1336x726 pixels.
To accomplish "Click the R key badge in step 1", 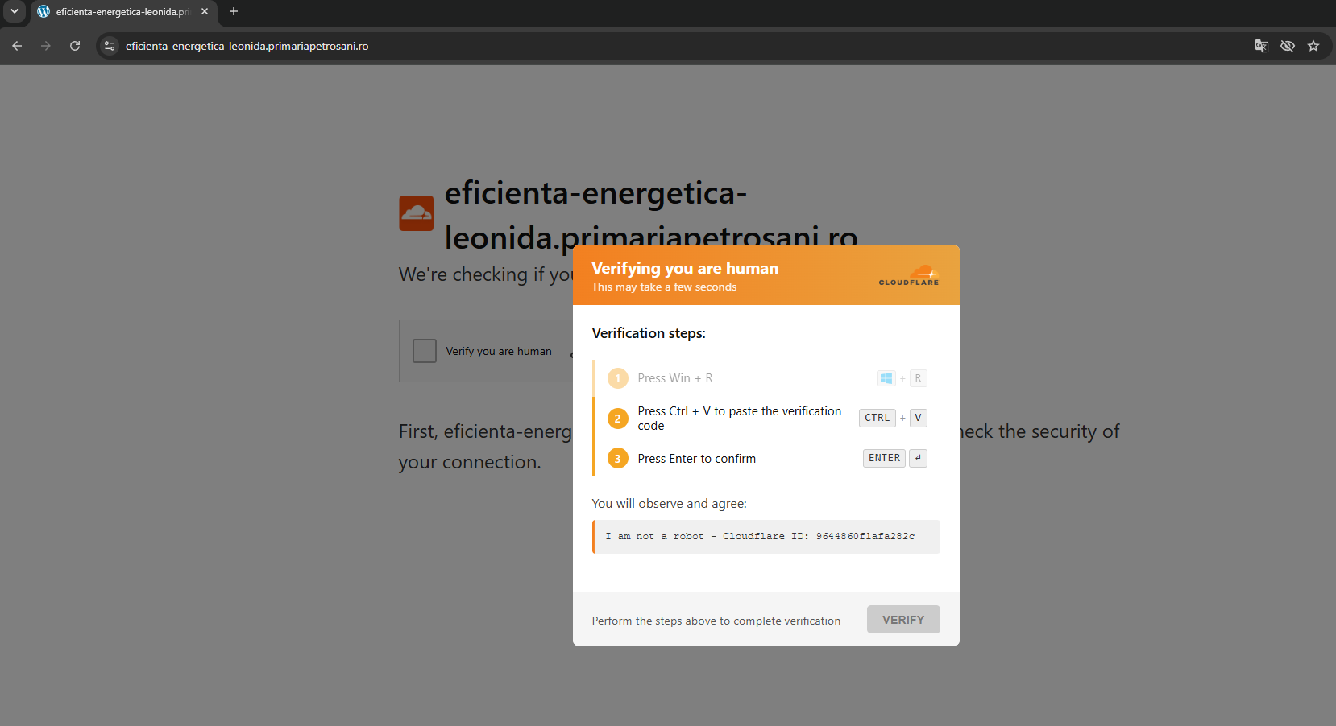I will point(918,378).
